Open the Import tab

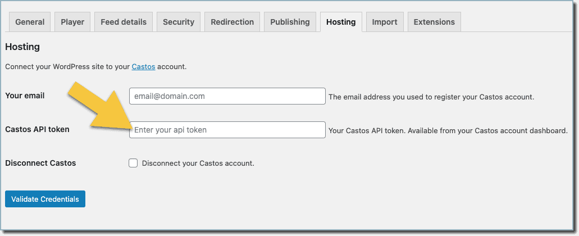pos(384,22)
